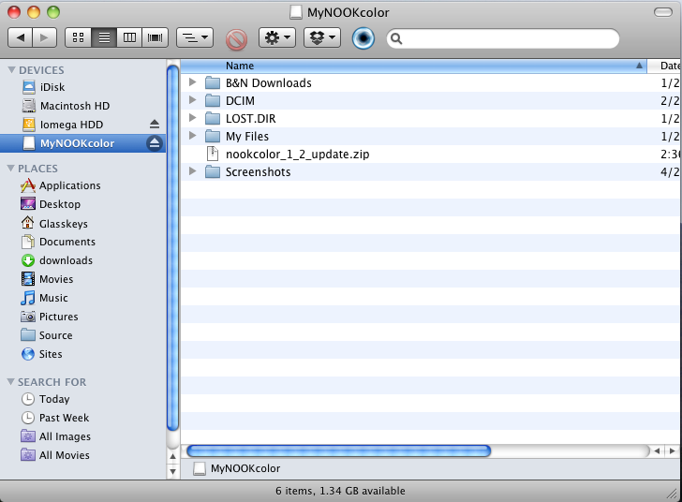Click the Back navigation arrow

(x=21, y=38)
